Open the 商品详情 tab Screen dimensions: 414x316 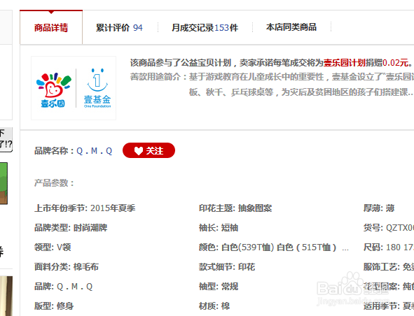[51, 27]
